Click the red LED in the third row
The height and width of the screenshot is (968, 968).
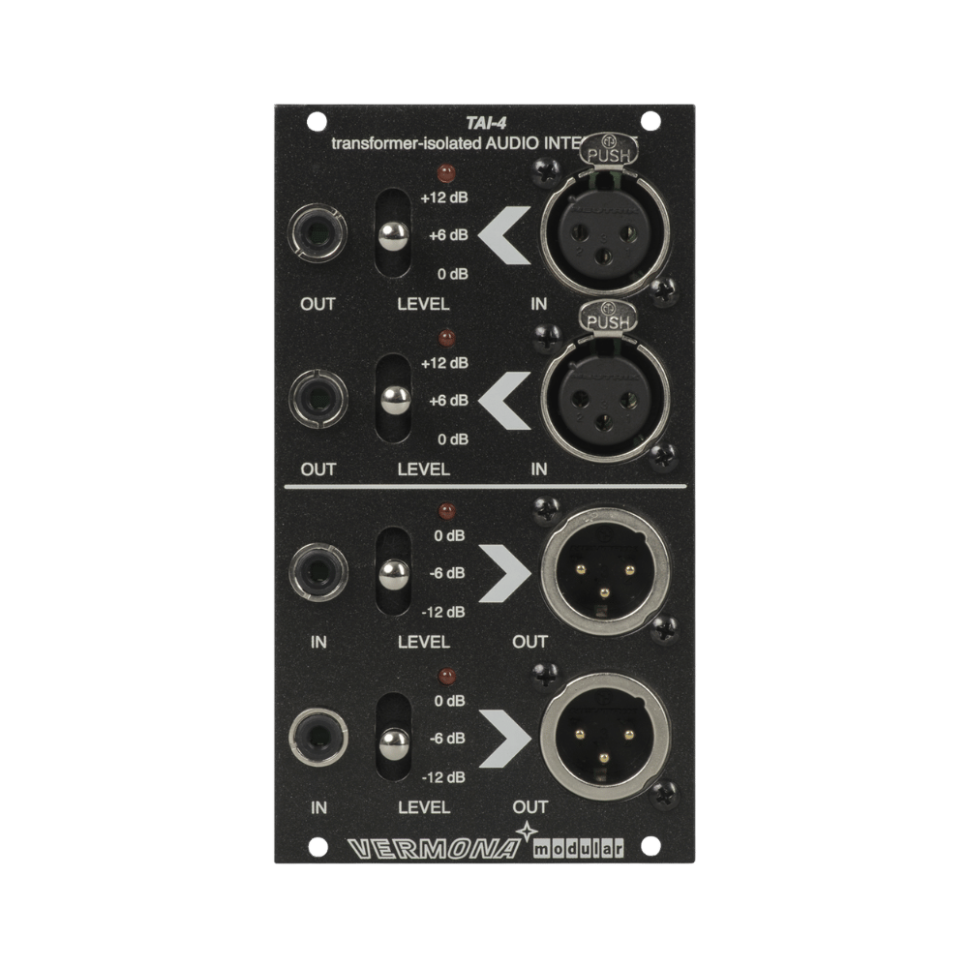click(447, 511)
